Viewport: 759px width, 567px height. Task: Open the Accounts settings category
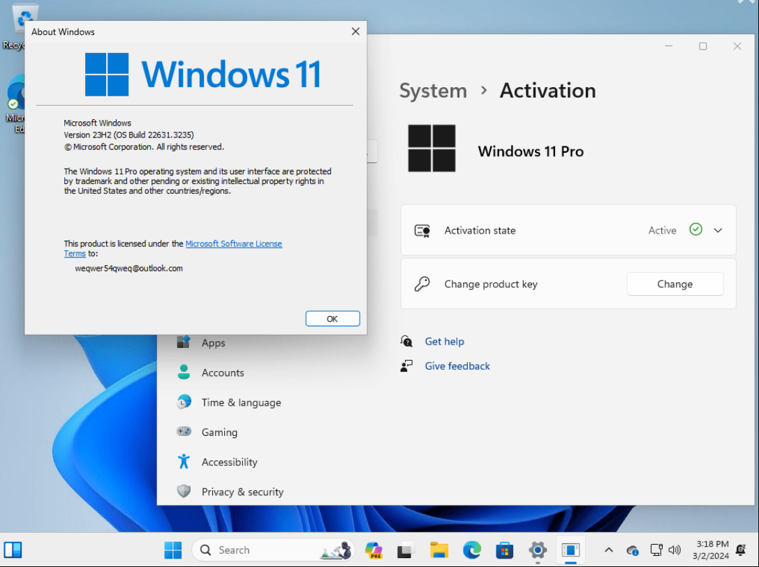click(x=223, y=372)
